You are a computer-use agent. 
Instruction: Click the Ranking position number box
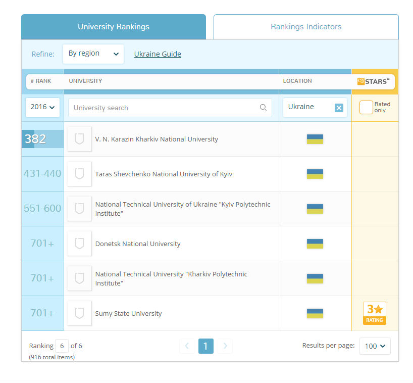[x=62, y=346]
